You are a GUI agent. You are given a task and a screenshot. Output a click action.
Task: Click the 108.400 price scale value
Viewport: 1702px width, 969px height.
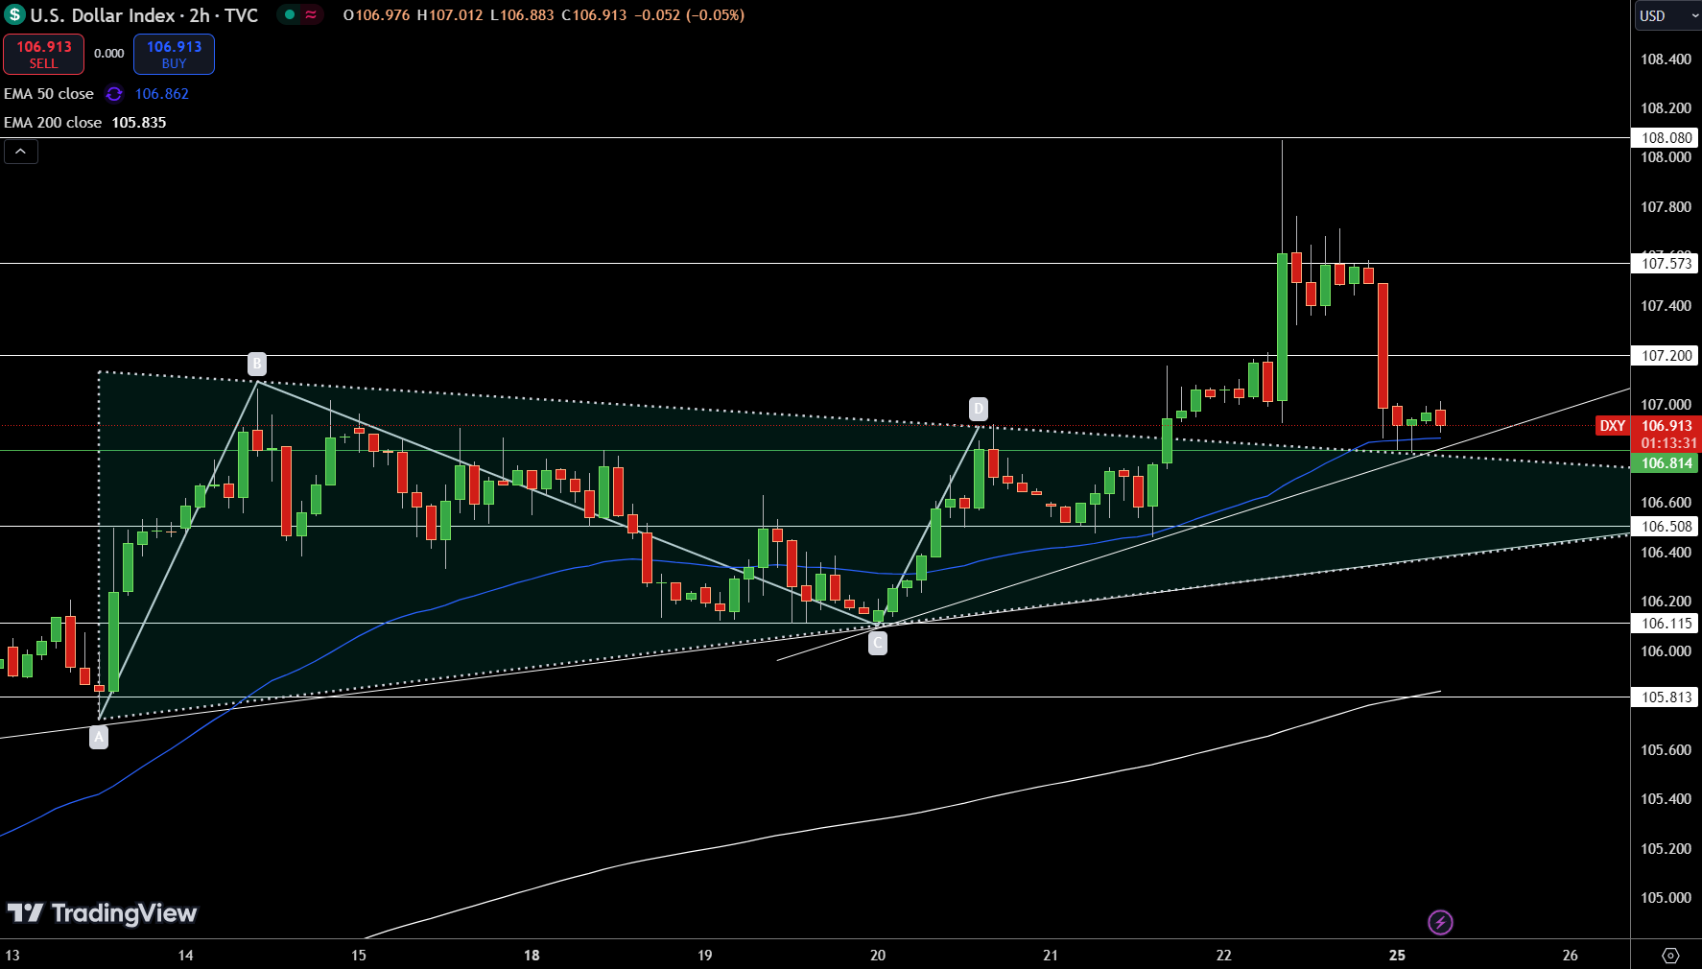1666,59
